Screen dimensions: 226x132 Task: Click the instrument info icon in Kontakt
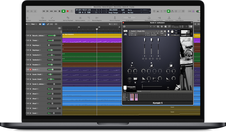165,31
